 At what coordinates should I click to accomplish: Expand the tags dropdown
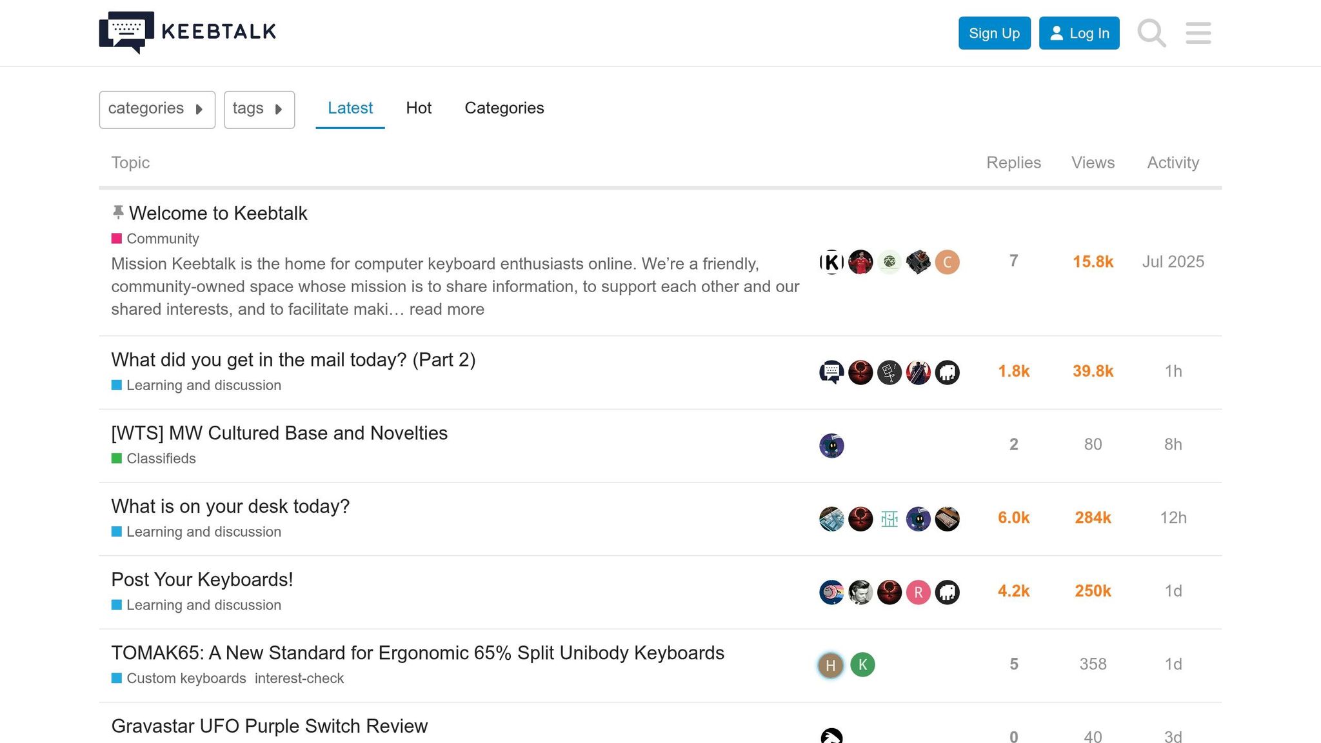pos(259,110)
